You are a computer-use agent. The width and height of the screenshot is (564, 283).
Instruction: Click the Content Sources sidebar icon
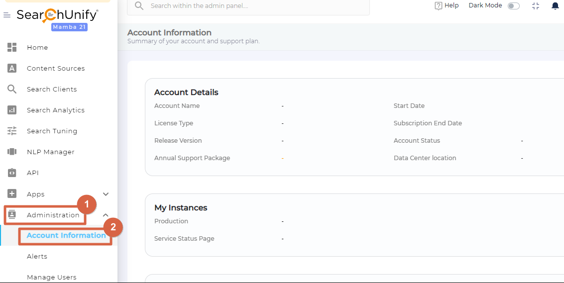click(12, 68)
